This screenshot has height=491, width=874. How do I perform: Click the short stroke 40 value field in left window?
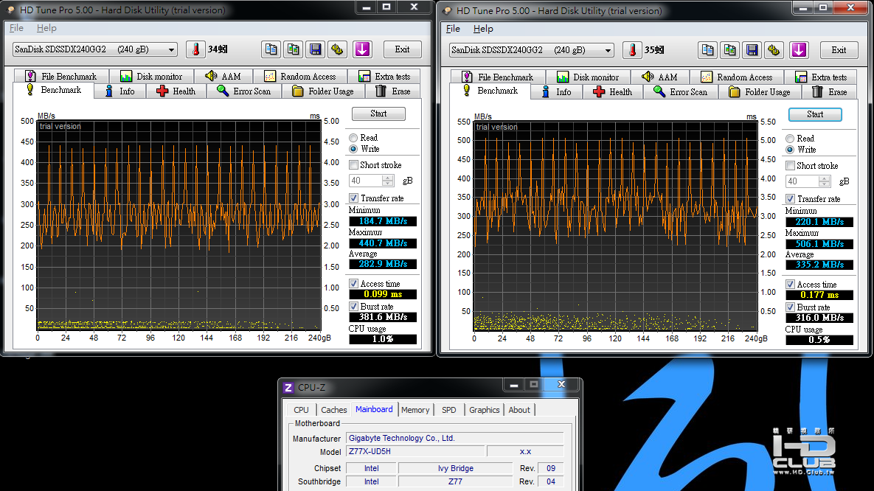click(x=366, y=181)
